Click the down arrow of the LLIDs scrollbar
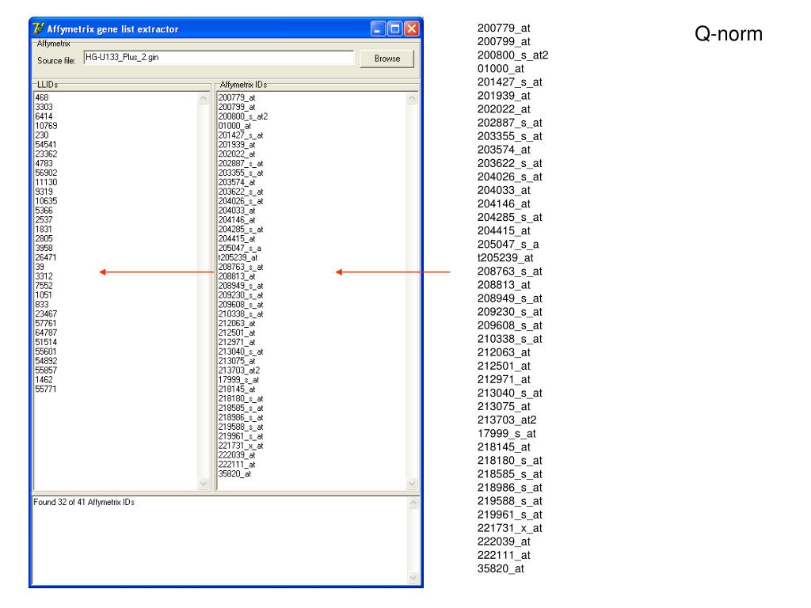Screen dimensions: 811x608 click(x=204, y=484)
